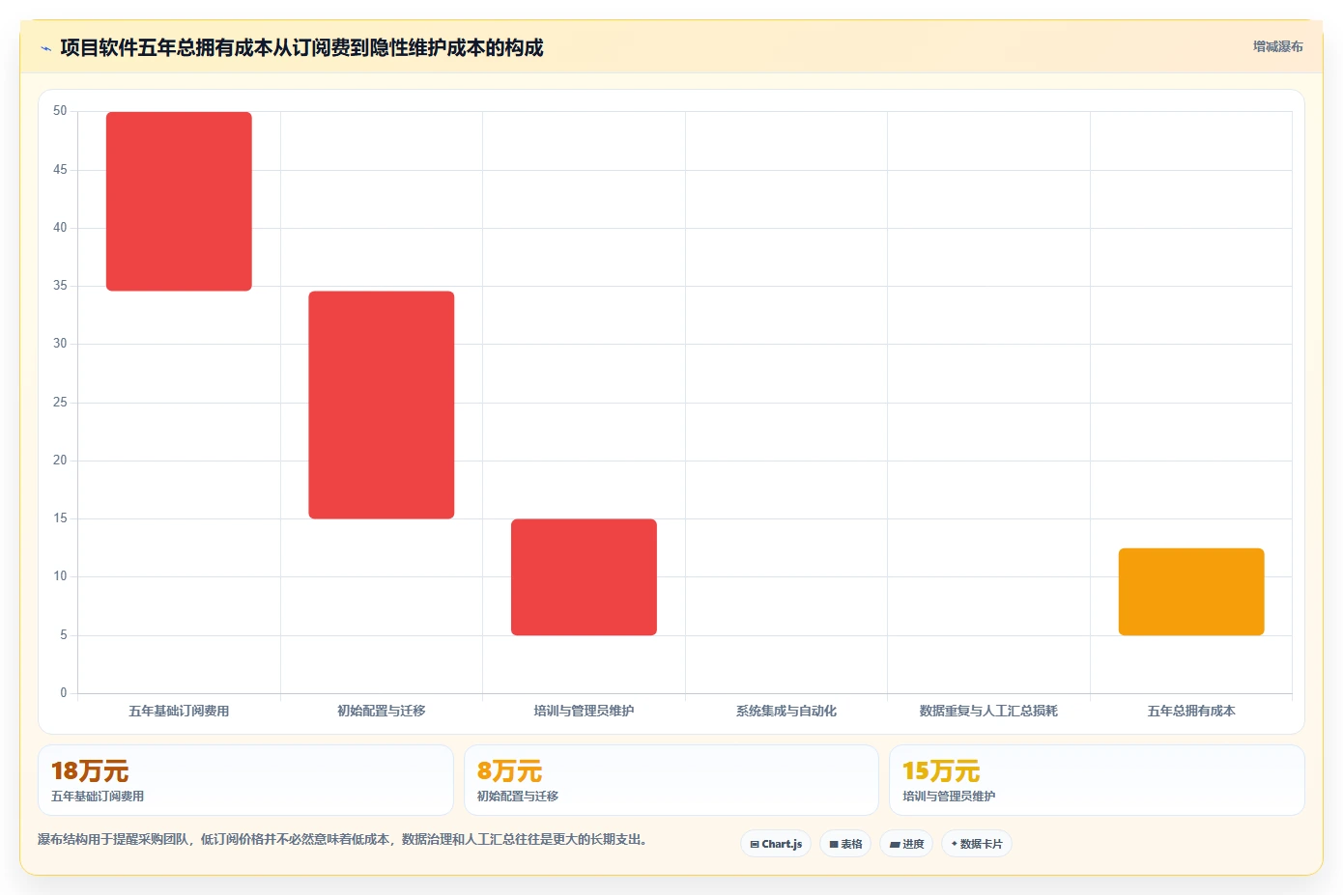Image resolution: width=1343 pixels, height=895 pixels.
Task: Click the y-axis value 15
Action: [60, 518]
